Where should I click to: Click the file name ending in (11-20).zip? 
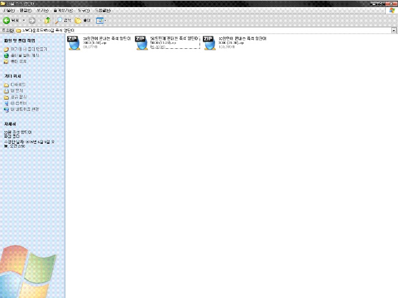[x=175, y=41]
